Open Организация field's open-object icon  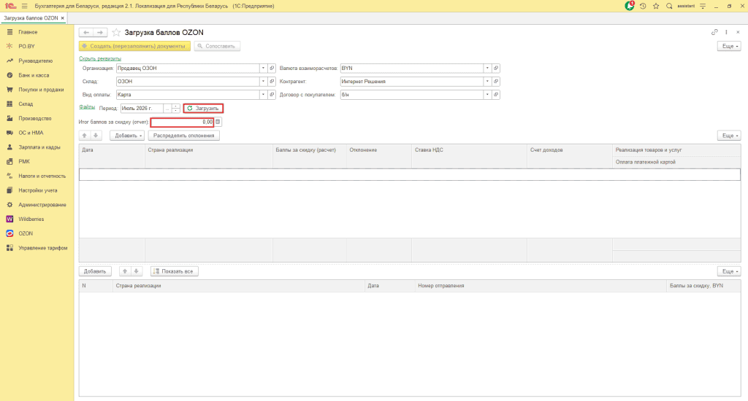272,68
